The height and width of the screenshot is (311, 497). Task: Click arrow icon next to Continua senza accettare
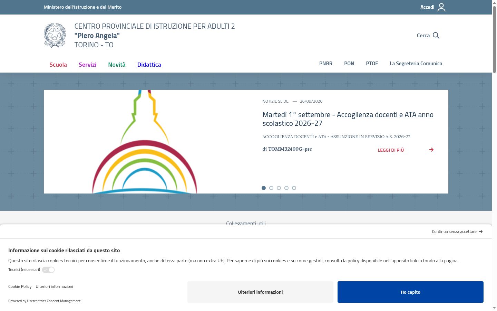pos(481,232)
